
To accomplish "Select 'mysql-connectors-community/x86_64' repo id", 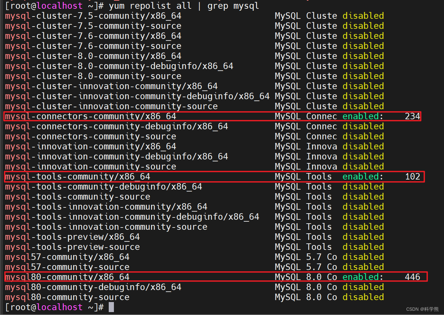I will (91, 116).
